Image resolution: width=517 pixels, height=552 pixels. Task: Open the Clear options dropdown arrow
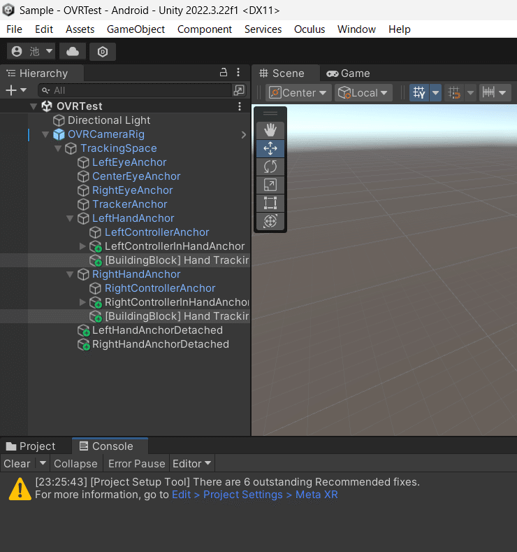[x=43, y=463]
